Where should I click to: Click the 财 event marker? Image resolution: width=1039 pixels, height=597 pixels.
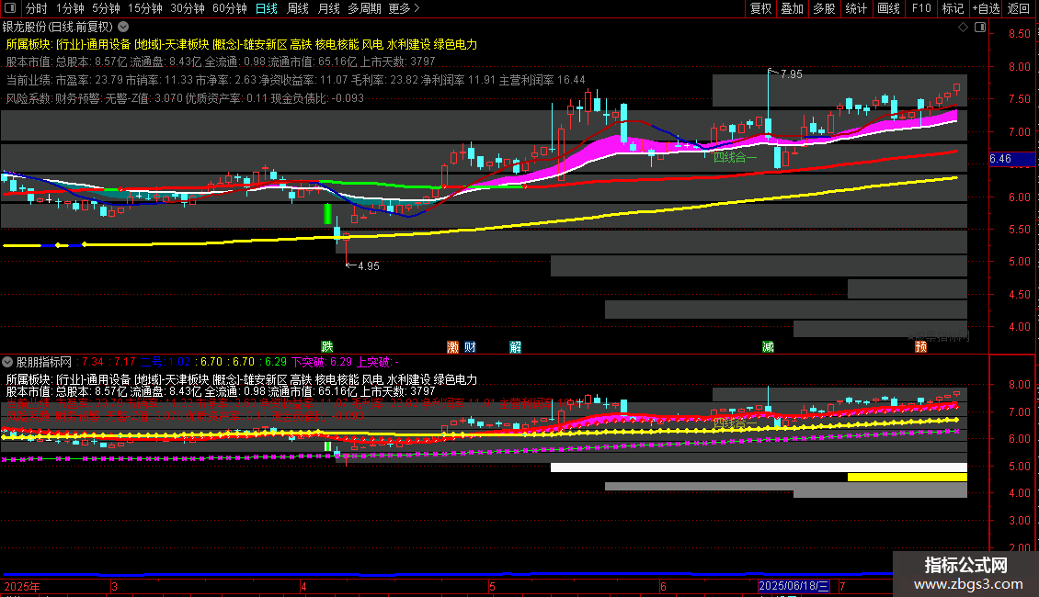coord(470,347)
